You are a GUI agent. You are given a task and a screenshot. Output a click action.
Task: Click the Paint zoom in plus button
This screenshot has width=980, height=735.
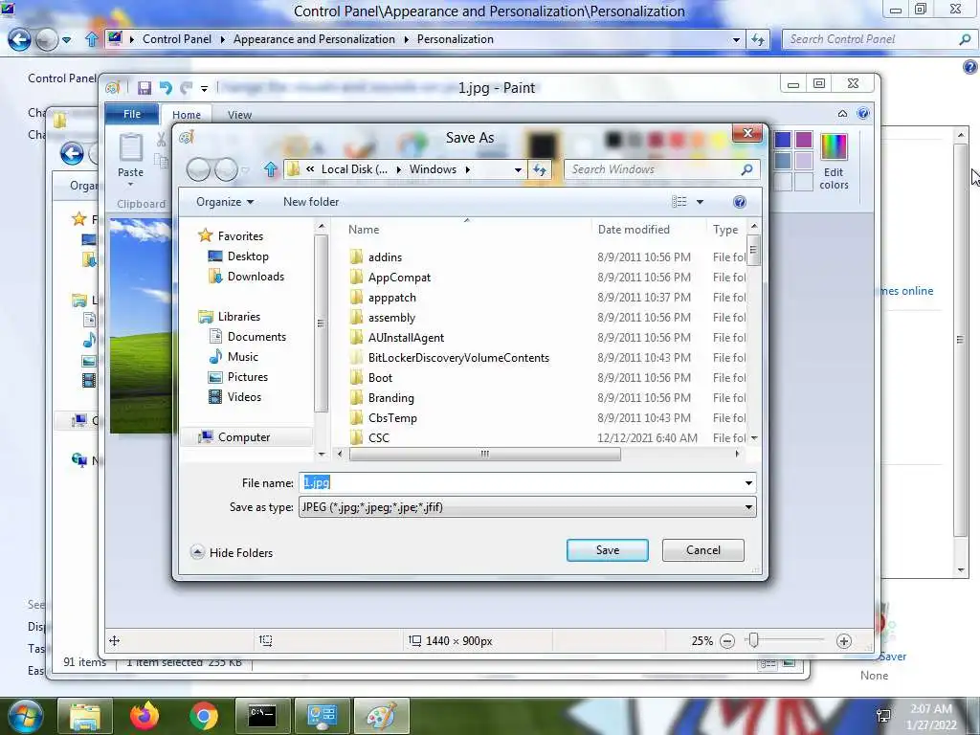[844, 640]
